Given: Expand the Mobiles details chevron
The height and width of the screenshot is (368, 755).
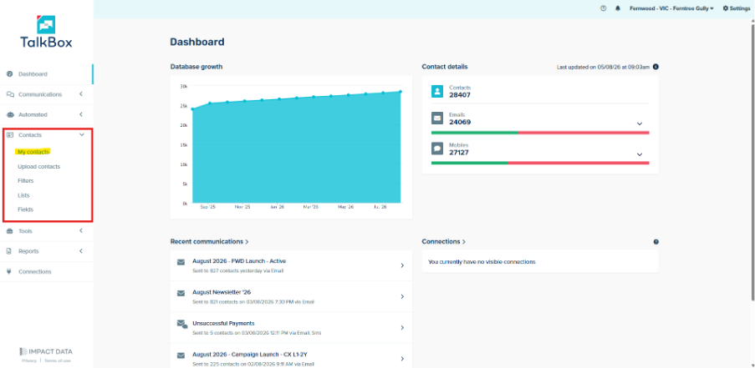Looking at the screenshot, I should tap(640, 154).
